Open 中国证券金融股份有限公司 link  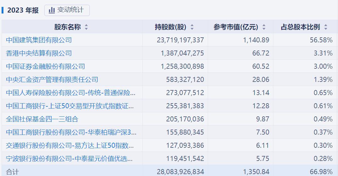[x=46, y=66]
